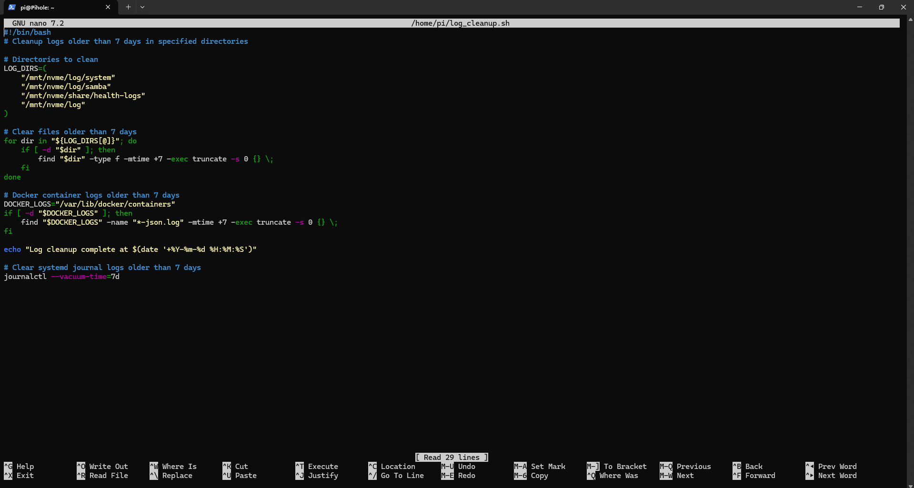This screenshot has height=488, width=914.
Task: Restore down the terminal window
Action: [x=881, y=7]
